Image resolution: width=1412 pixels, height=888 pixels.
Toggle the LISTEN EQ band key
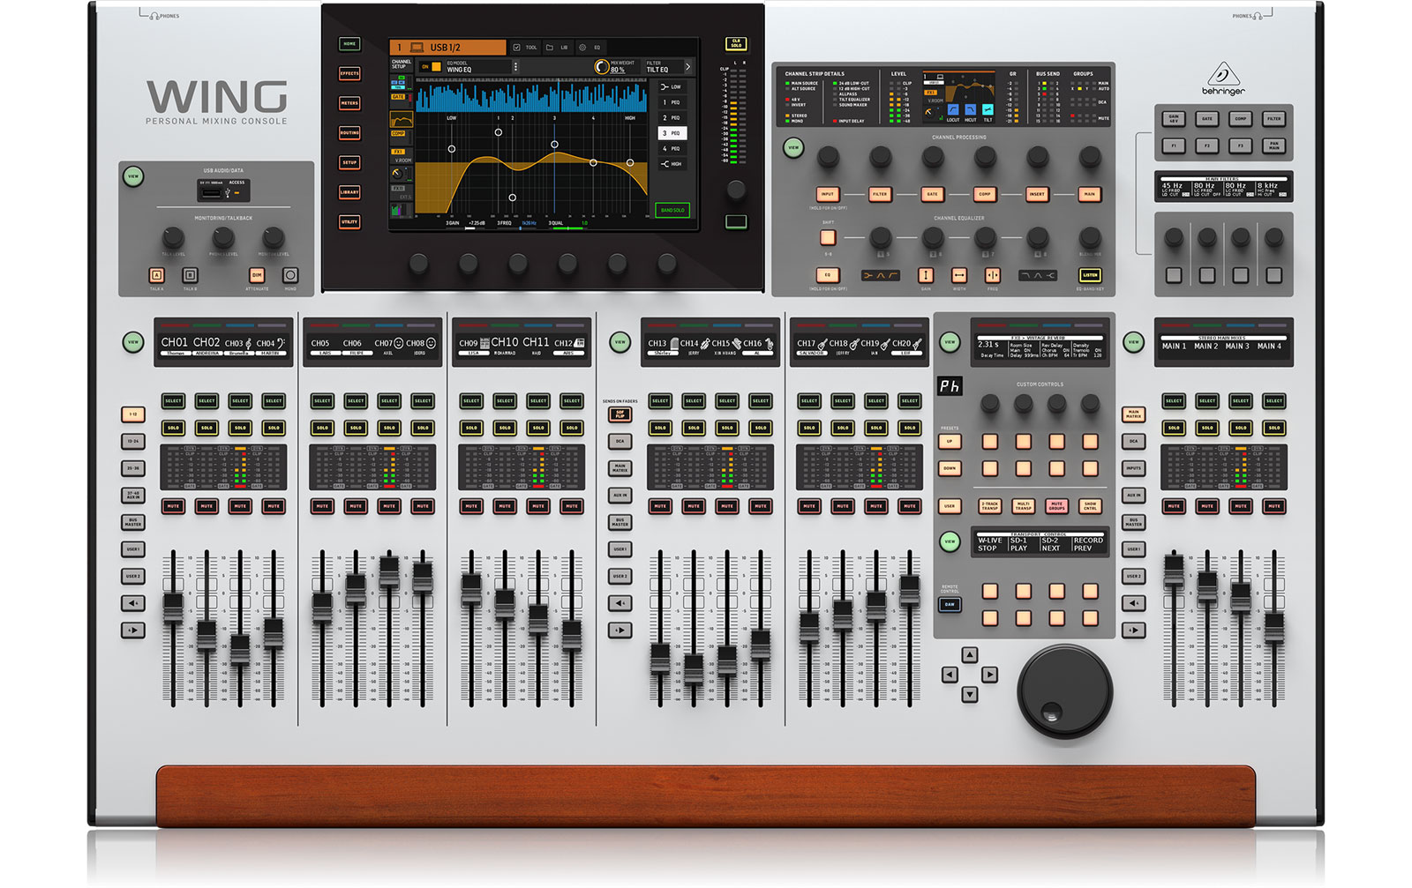point(1090,276)
